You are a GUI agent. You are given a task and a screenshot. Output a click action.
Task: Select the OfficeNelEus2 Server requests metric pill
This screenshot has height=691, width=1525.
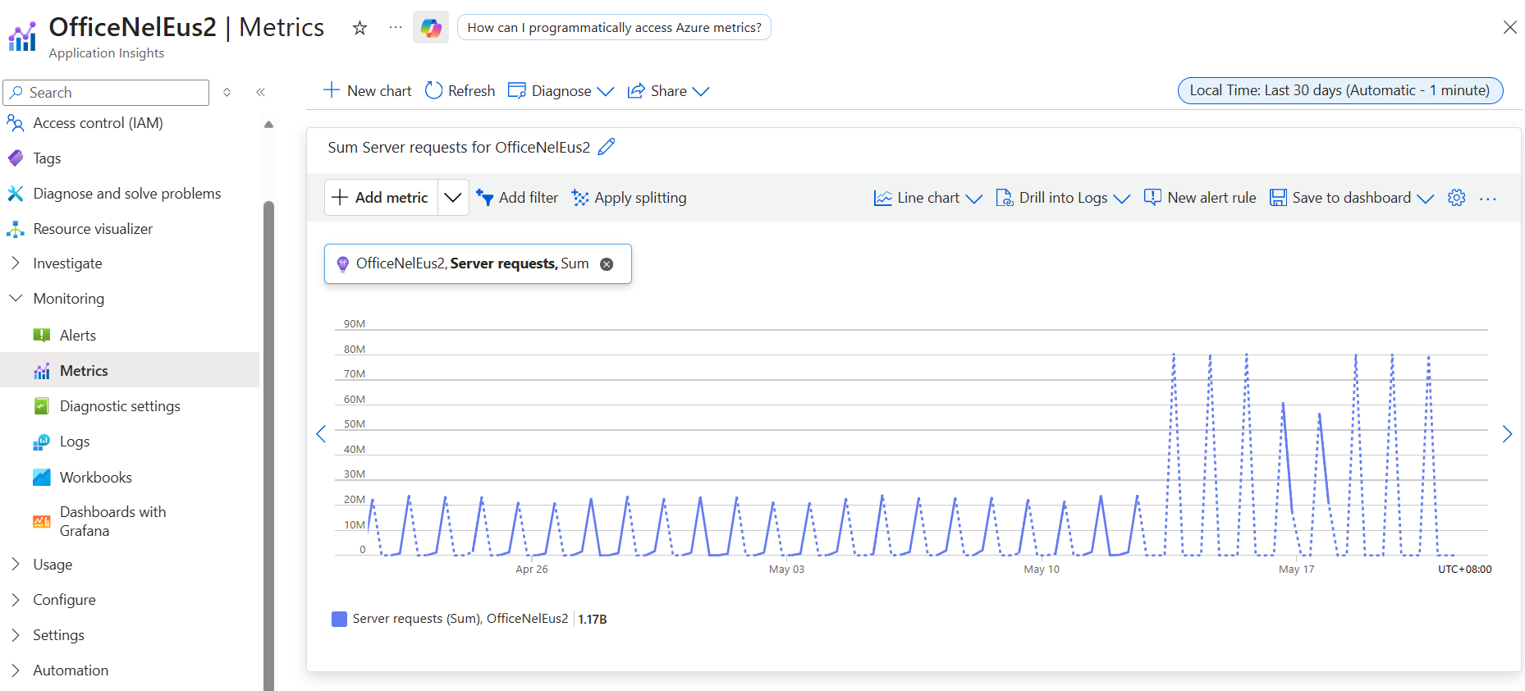point(478,263)
